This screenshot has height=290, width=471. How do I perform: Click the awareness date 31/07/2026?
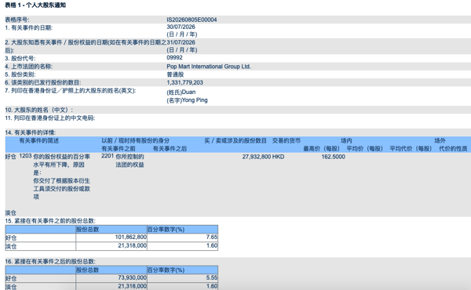point(181,42)
